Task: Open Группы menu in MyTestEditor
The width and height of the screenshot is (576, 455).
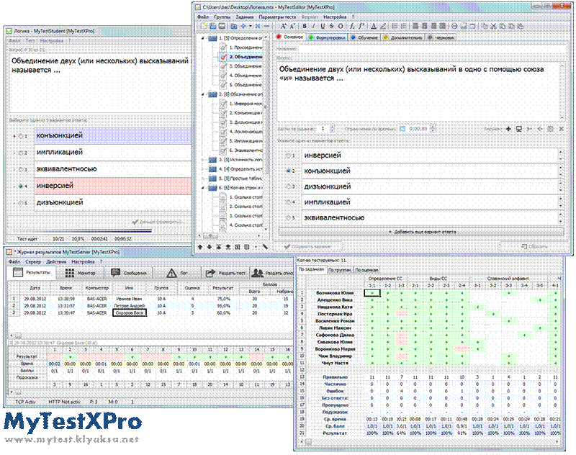Action: (x=222, y=17)
